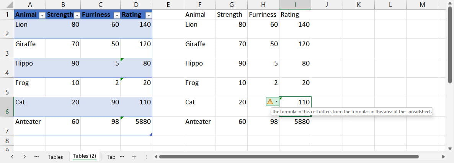Select the Tables (2) sheet tab
The height and width of the screenshot is (163, 454).
point(84,156)
